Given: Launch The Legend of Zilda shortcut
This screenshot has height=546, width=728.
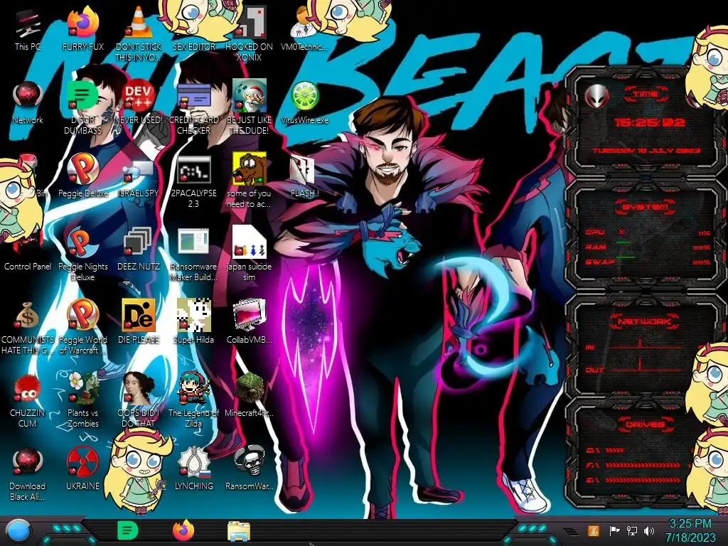Looking at the screenshot, I should (193, 400).
